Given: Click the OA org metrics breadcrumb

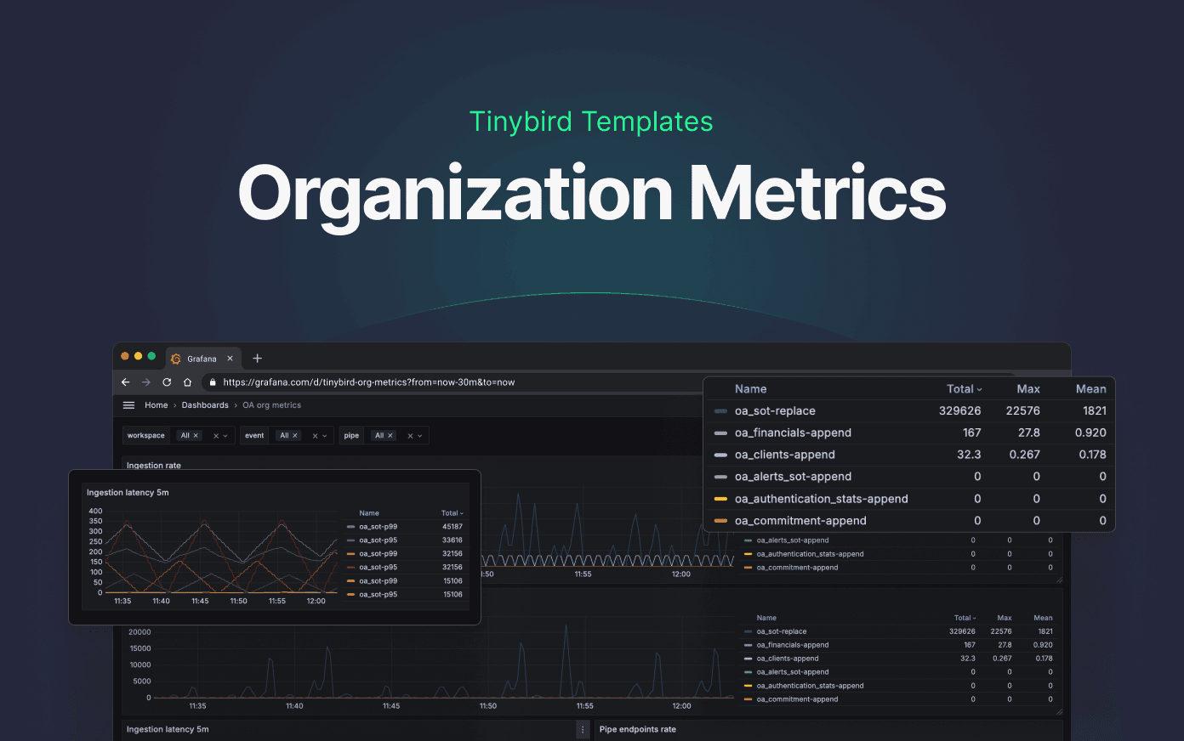Looking at the screenshot, I should (x=272, y=405).
